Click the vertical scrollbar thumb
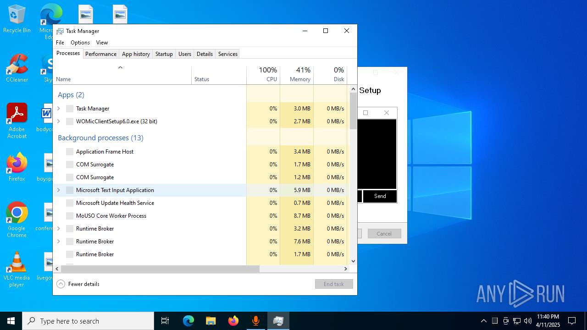Viewport: 587px width, 330px height. (353, 111)
